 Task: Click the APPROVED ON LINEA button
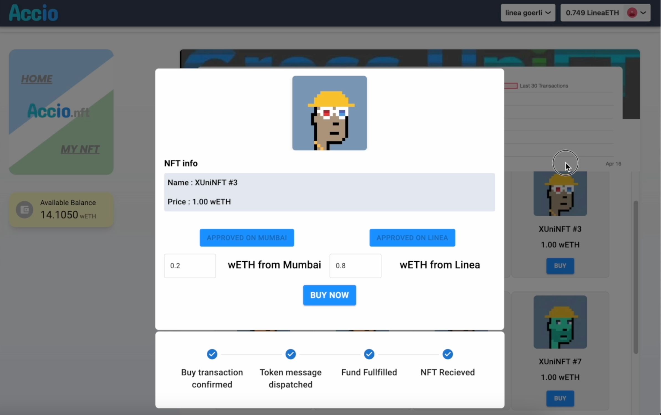[x=412, y=238]
